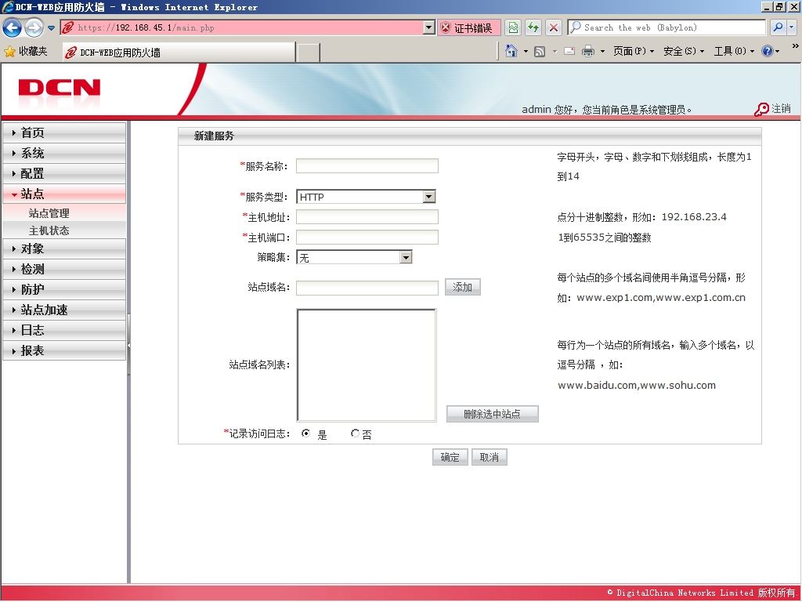Expand the 对象 sidebar menu
Viewport: 802px width, 602px height.
click(64, 248)
